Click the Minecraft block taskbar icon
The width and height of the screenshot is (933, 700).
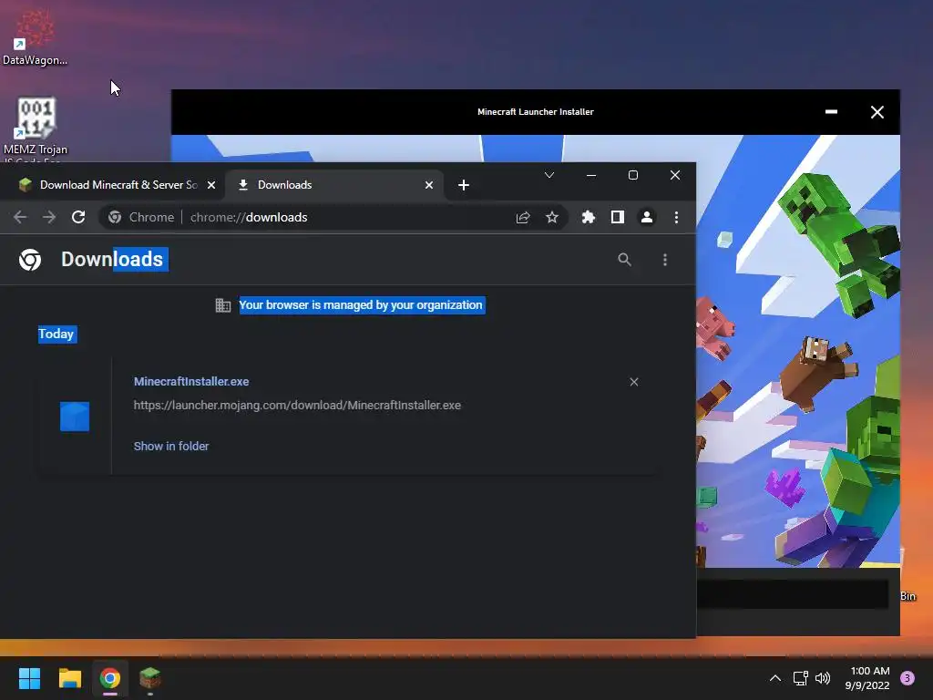[150, 678]
